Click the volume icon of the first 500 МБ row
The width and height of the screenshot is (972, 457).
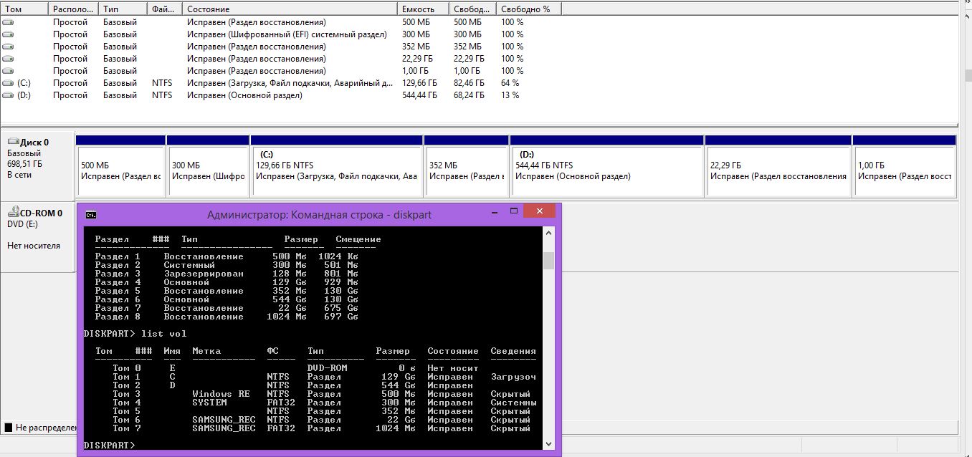(8, 22)
